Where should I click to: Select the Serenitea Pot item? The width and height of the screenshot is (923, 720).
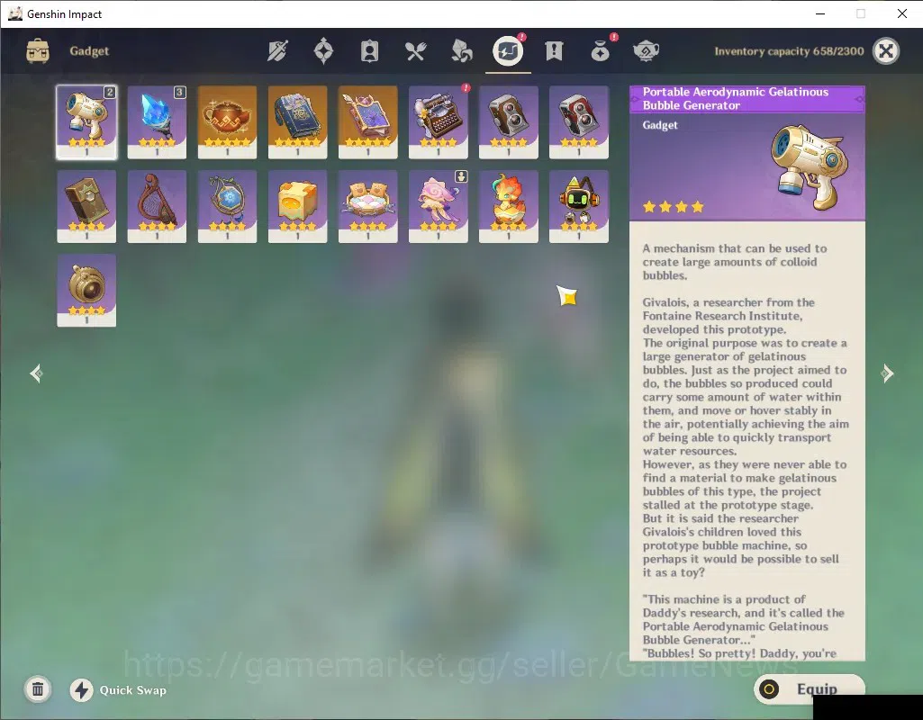pyautogui.click(x=227, y=122)
